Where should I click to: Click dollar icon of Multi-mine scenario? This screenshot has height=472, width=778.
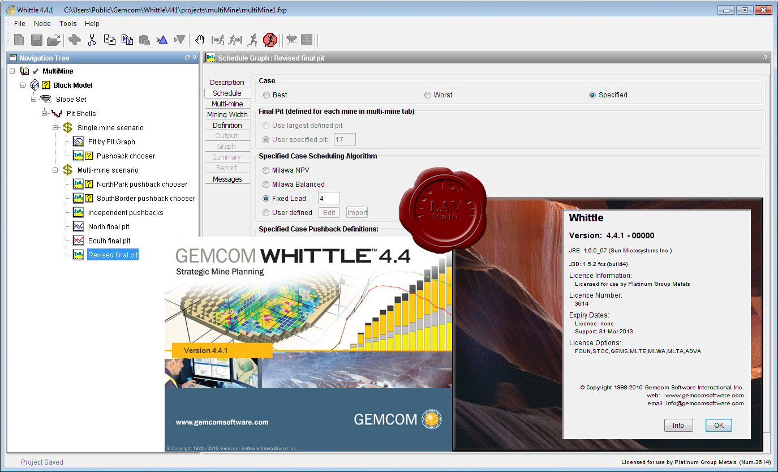67,170
